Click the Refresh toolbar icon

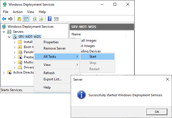pos(35,19)
